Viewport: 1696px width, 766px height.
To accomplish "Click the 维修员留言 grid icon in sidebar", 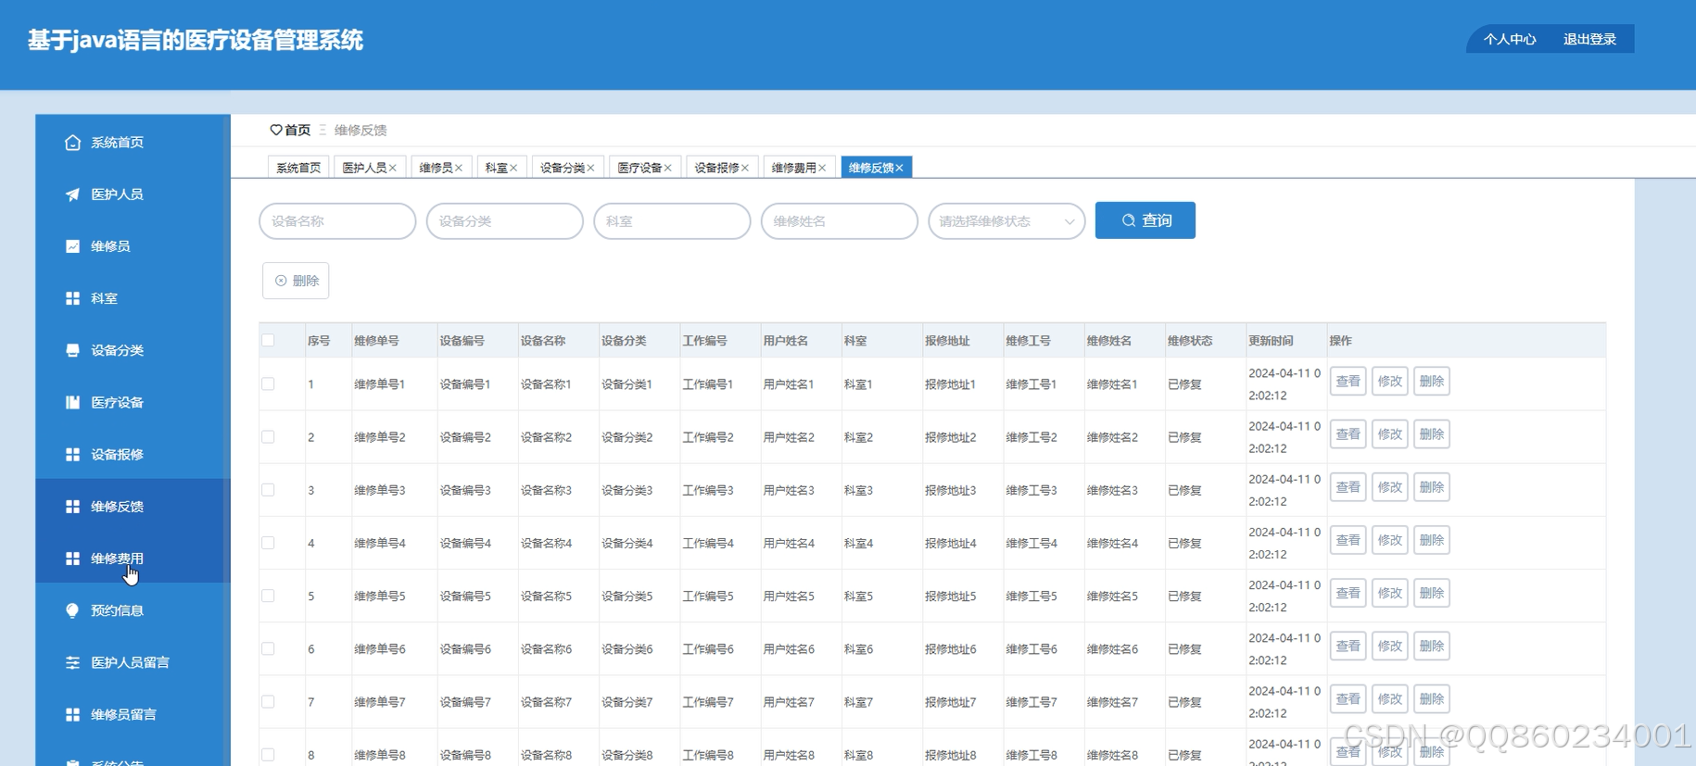I will click(72, 714).
